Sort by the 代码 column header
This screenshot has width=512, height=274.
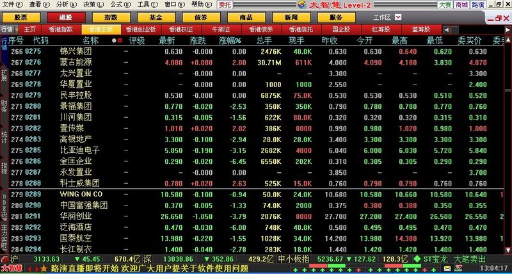point(41,41)
